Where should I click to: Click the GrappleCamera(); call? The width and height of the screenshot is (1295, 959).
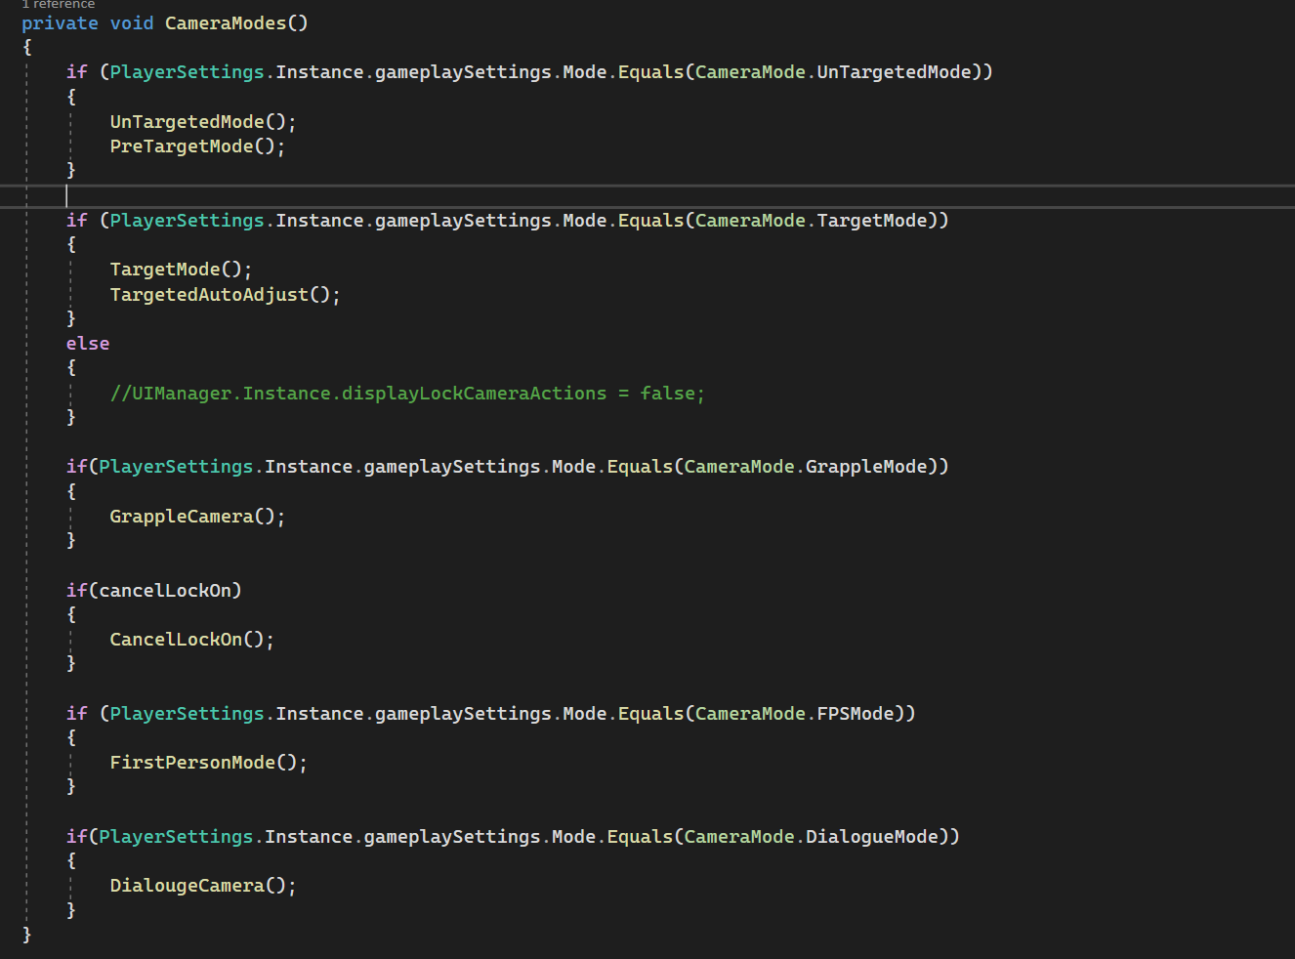(197, 517)
